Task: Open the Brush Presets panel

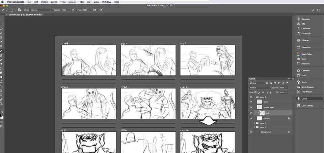Action: (305, 87)
